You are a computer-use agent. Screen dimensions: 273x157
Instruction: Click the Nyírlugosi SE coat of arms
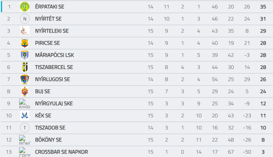(25, 79)
